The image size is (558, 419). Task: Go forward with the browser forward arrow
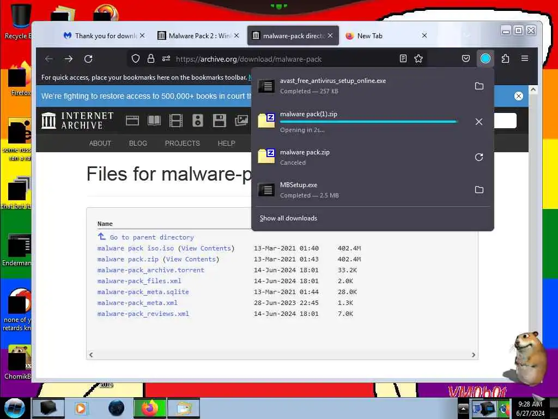(69, 59)
